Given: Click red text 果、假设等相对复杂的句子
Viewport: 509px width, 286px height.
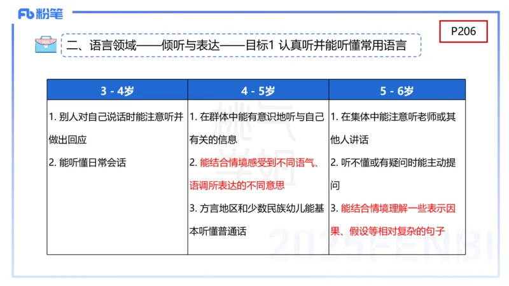Looking at the screenshot, I should coord(387,231).
